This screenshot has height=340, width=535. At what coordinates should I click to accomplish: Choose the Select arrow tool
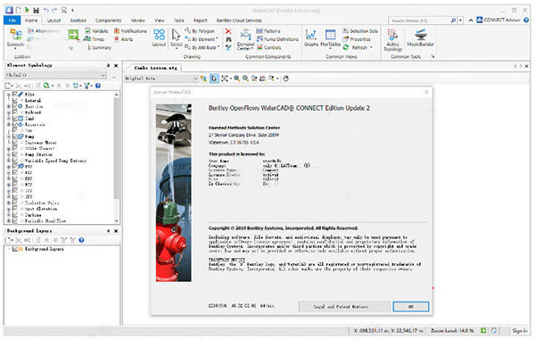click(x=176, y=38)
